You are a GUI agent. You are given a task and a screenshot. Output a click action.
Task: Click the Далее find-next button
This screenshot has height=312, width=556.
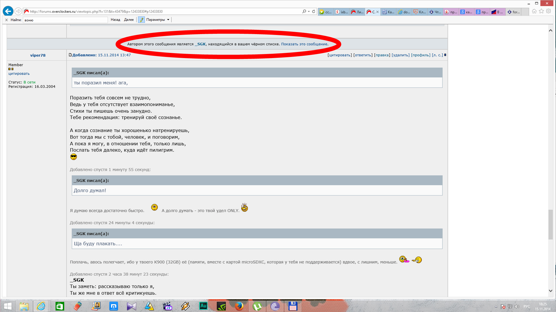coord(129,20)
